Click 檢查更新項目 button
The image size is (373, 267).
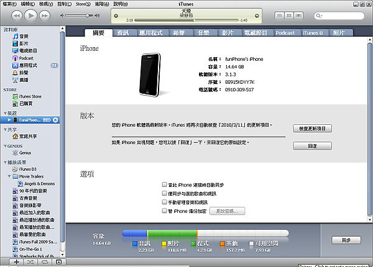[x=312, y=129]
